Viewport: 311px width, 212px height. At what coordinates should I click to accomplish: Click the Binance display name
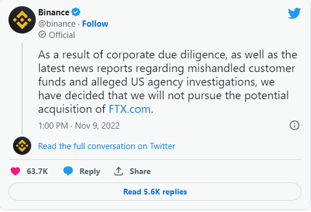tap(53, 12)
